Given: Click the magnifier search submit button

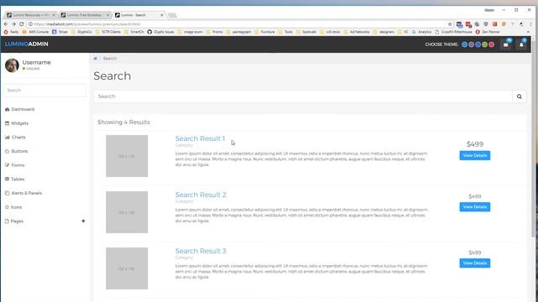Looking at the screenshot, I should 520,96.
